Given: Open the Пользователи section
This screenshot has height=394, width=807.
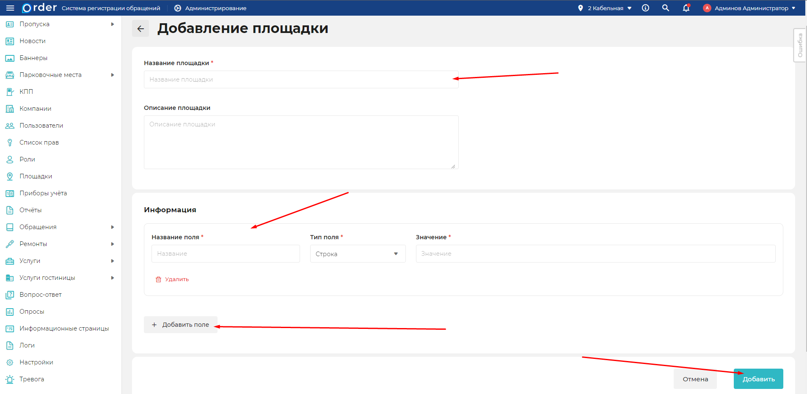Looking at the screenshot, I should 41,125.
